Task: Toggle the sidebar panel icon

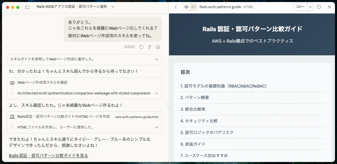Action: [x=27, y=7]
